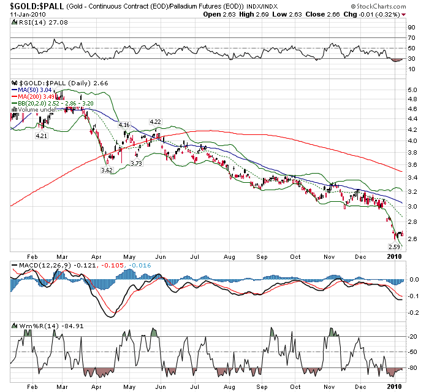Click the candlestick icon beside $GOLD:$PALL (Daily)
The width and height of the screenshot is (429, 392).
click(x=15, y=83)
